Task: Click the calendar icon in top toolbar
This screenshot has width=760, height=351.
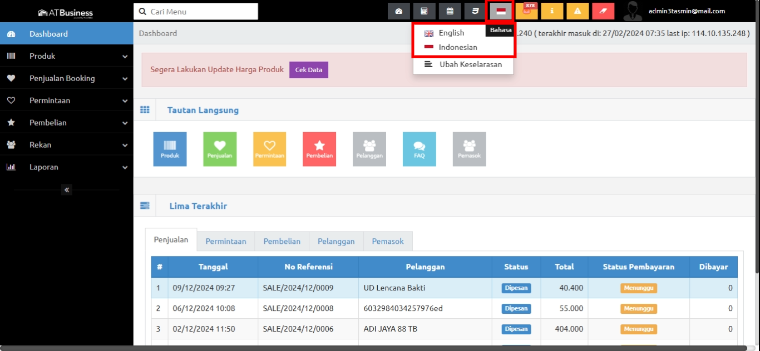Action: (x=450, y=11)
